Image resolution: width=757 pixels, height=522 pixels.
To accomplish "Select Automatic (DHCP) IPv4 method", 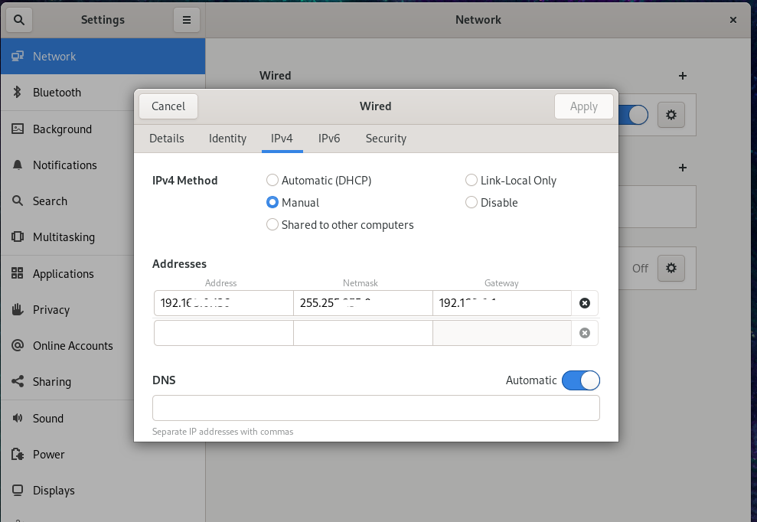I will pos(272,180).
